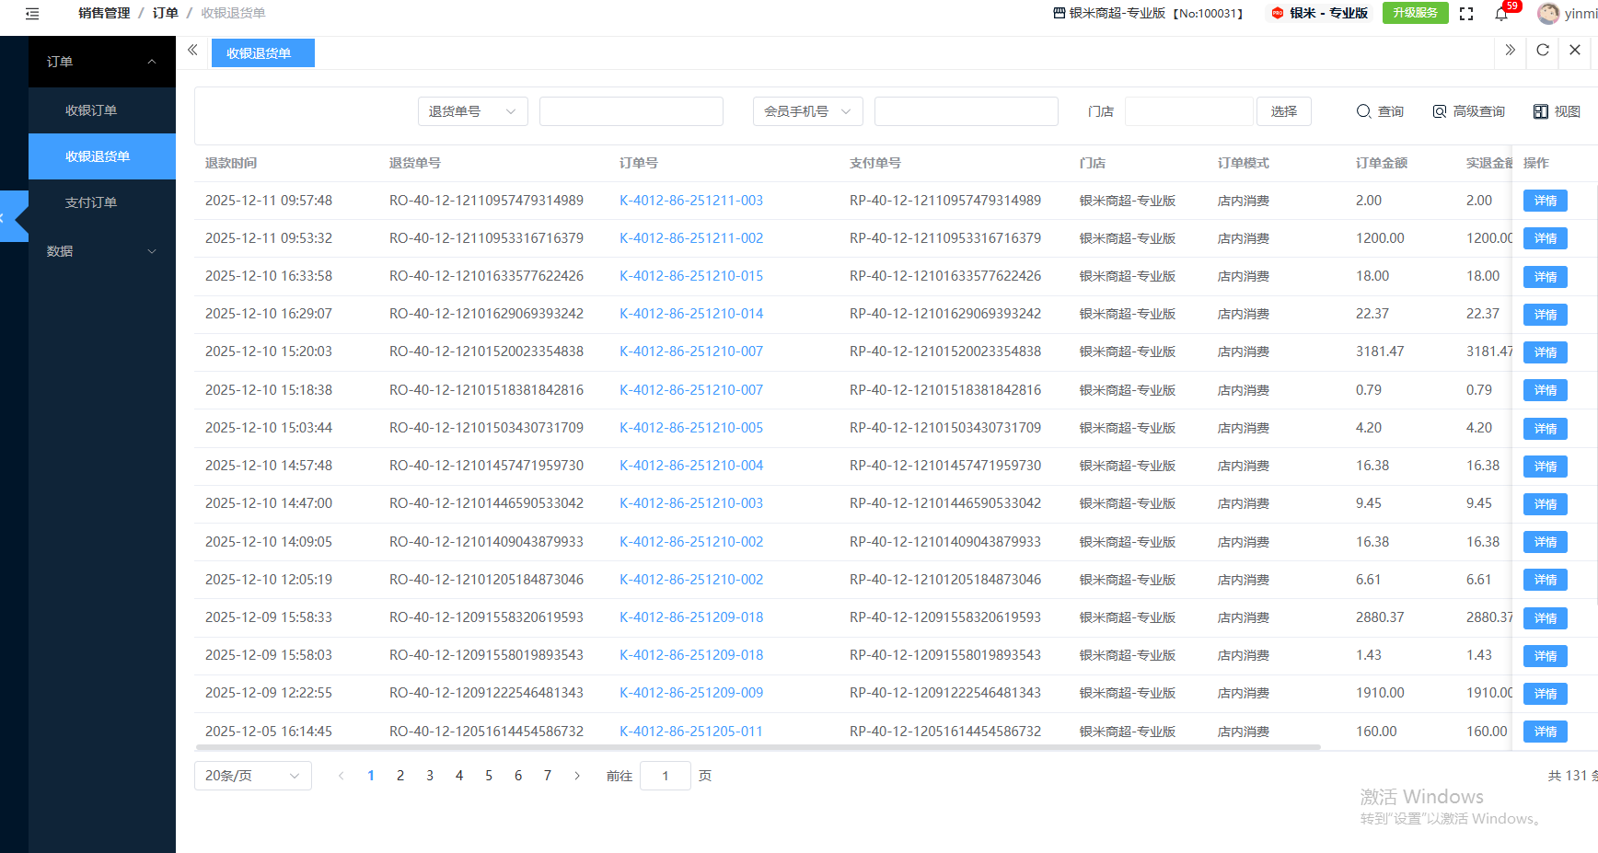This screenshot has height=853, width=1598.
Task: Go to page 3 in pagination
Action: coord(430,776)
